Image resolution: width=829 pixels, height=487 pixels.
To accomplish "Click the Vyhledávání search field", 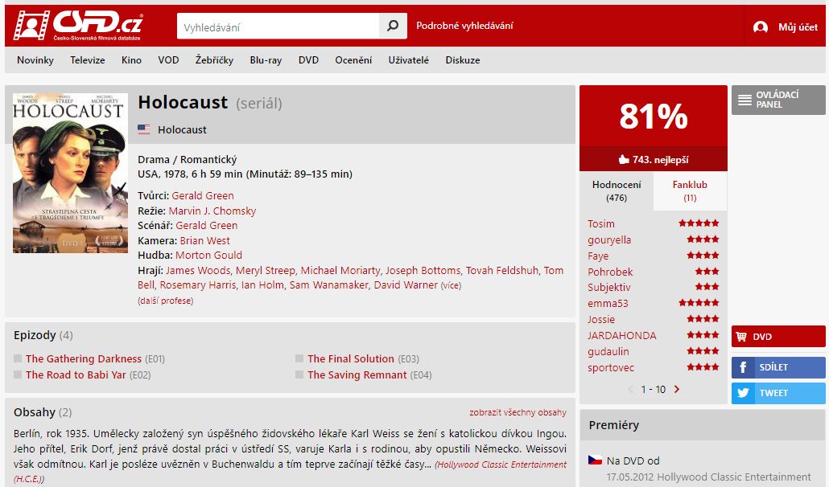I will (x=278, y=26).
